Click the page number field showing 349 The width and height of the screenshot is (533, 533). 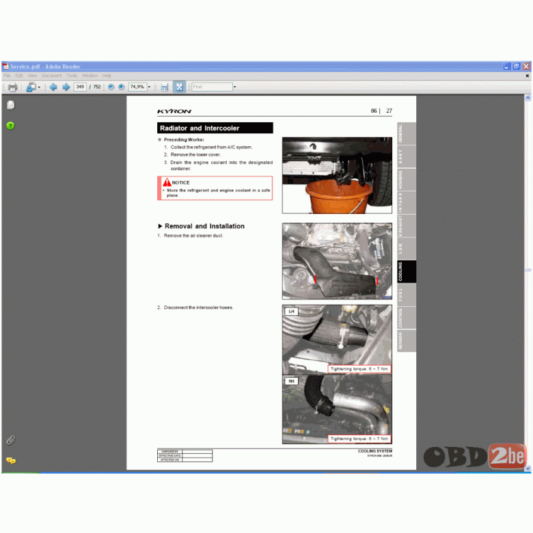80,87
